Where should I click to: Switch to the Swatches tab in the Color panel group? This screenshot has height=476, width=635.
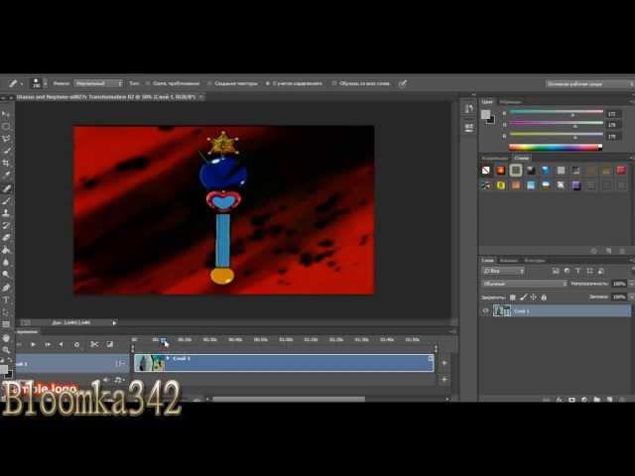(x=510, y=102)
